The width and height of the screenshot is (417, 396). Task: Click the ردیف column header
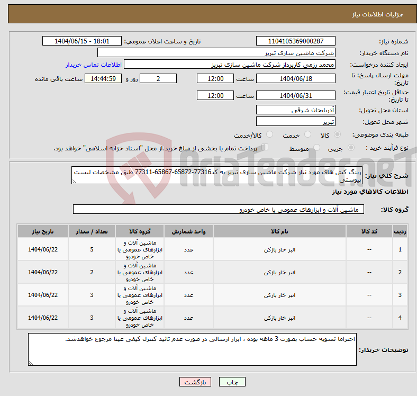click(x=400, y=231)
